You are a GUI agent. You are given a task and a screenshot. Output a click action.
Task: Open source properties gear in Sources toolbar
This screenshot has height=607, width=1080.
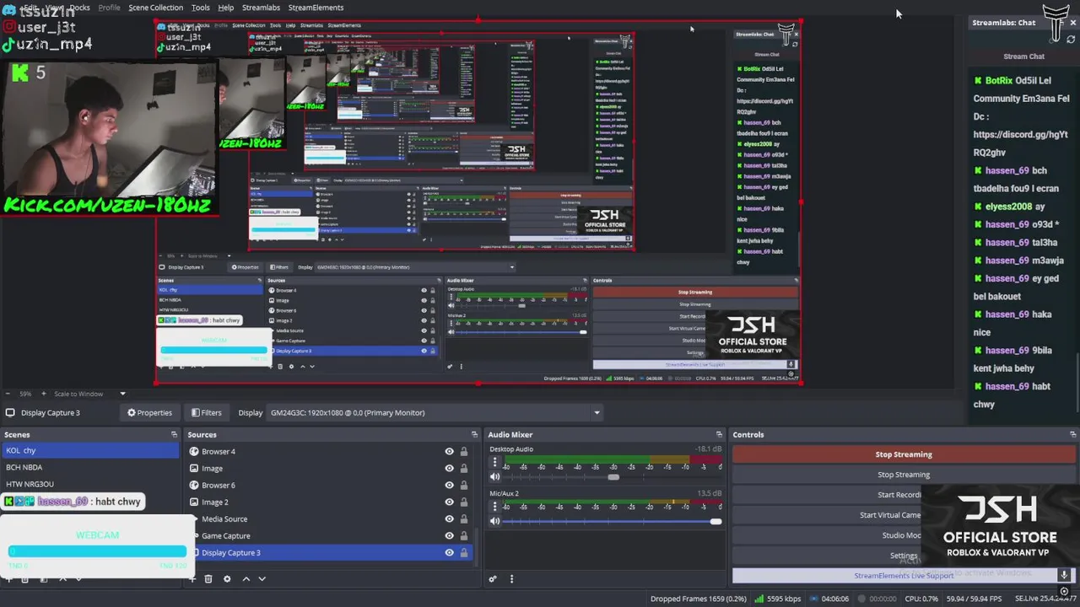226,578
